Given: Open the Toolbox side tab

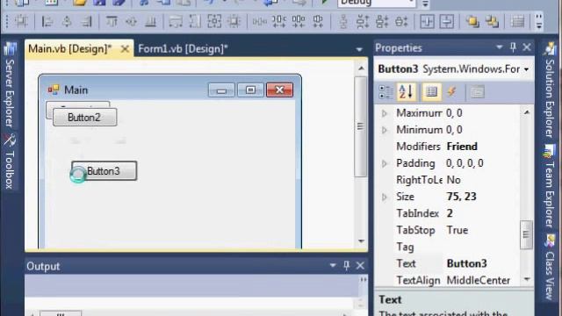Looking at the screenshot, I should click(x=10, y=162).
